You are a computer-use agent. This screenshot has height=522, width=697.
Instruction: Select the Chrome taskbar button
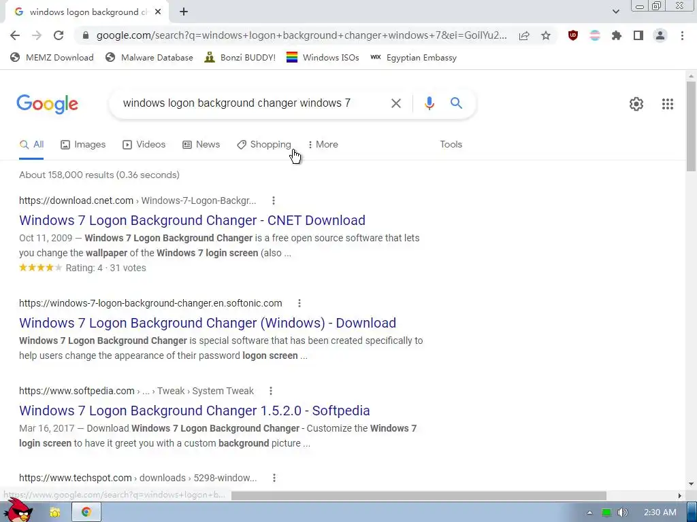tap(86, 512)
